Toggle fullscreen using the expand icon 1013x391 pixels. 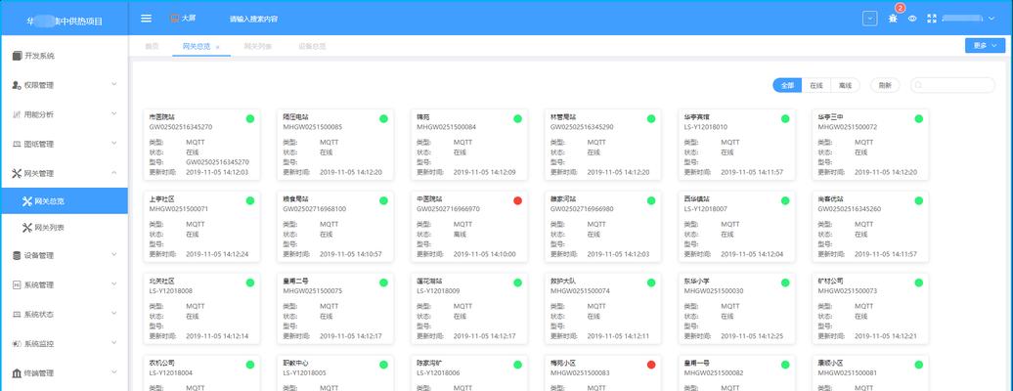pyautogui.click(x=932, y=18)
